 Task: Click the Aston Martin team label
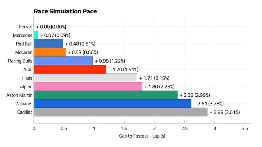pyautogui.click(x=19, y=95)
